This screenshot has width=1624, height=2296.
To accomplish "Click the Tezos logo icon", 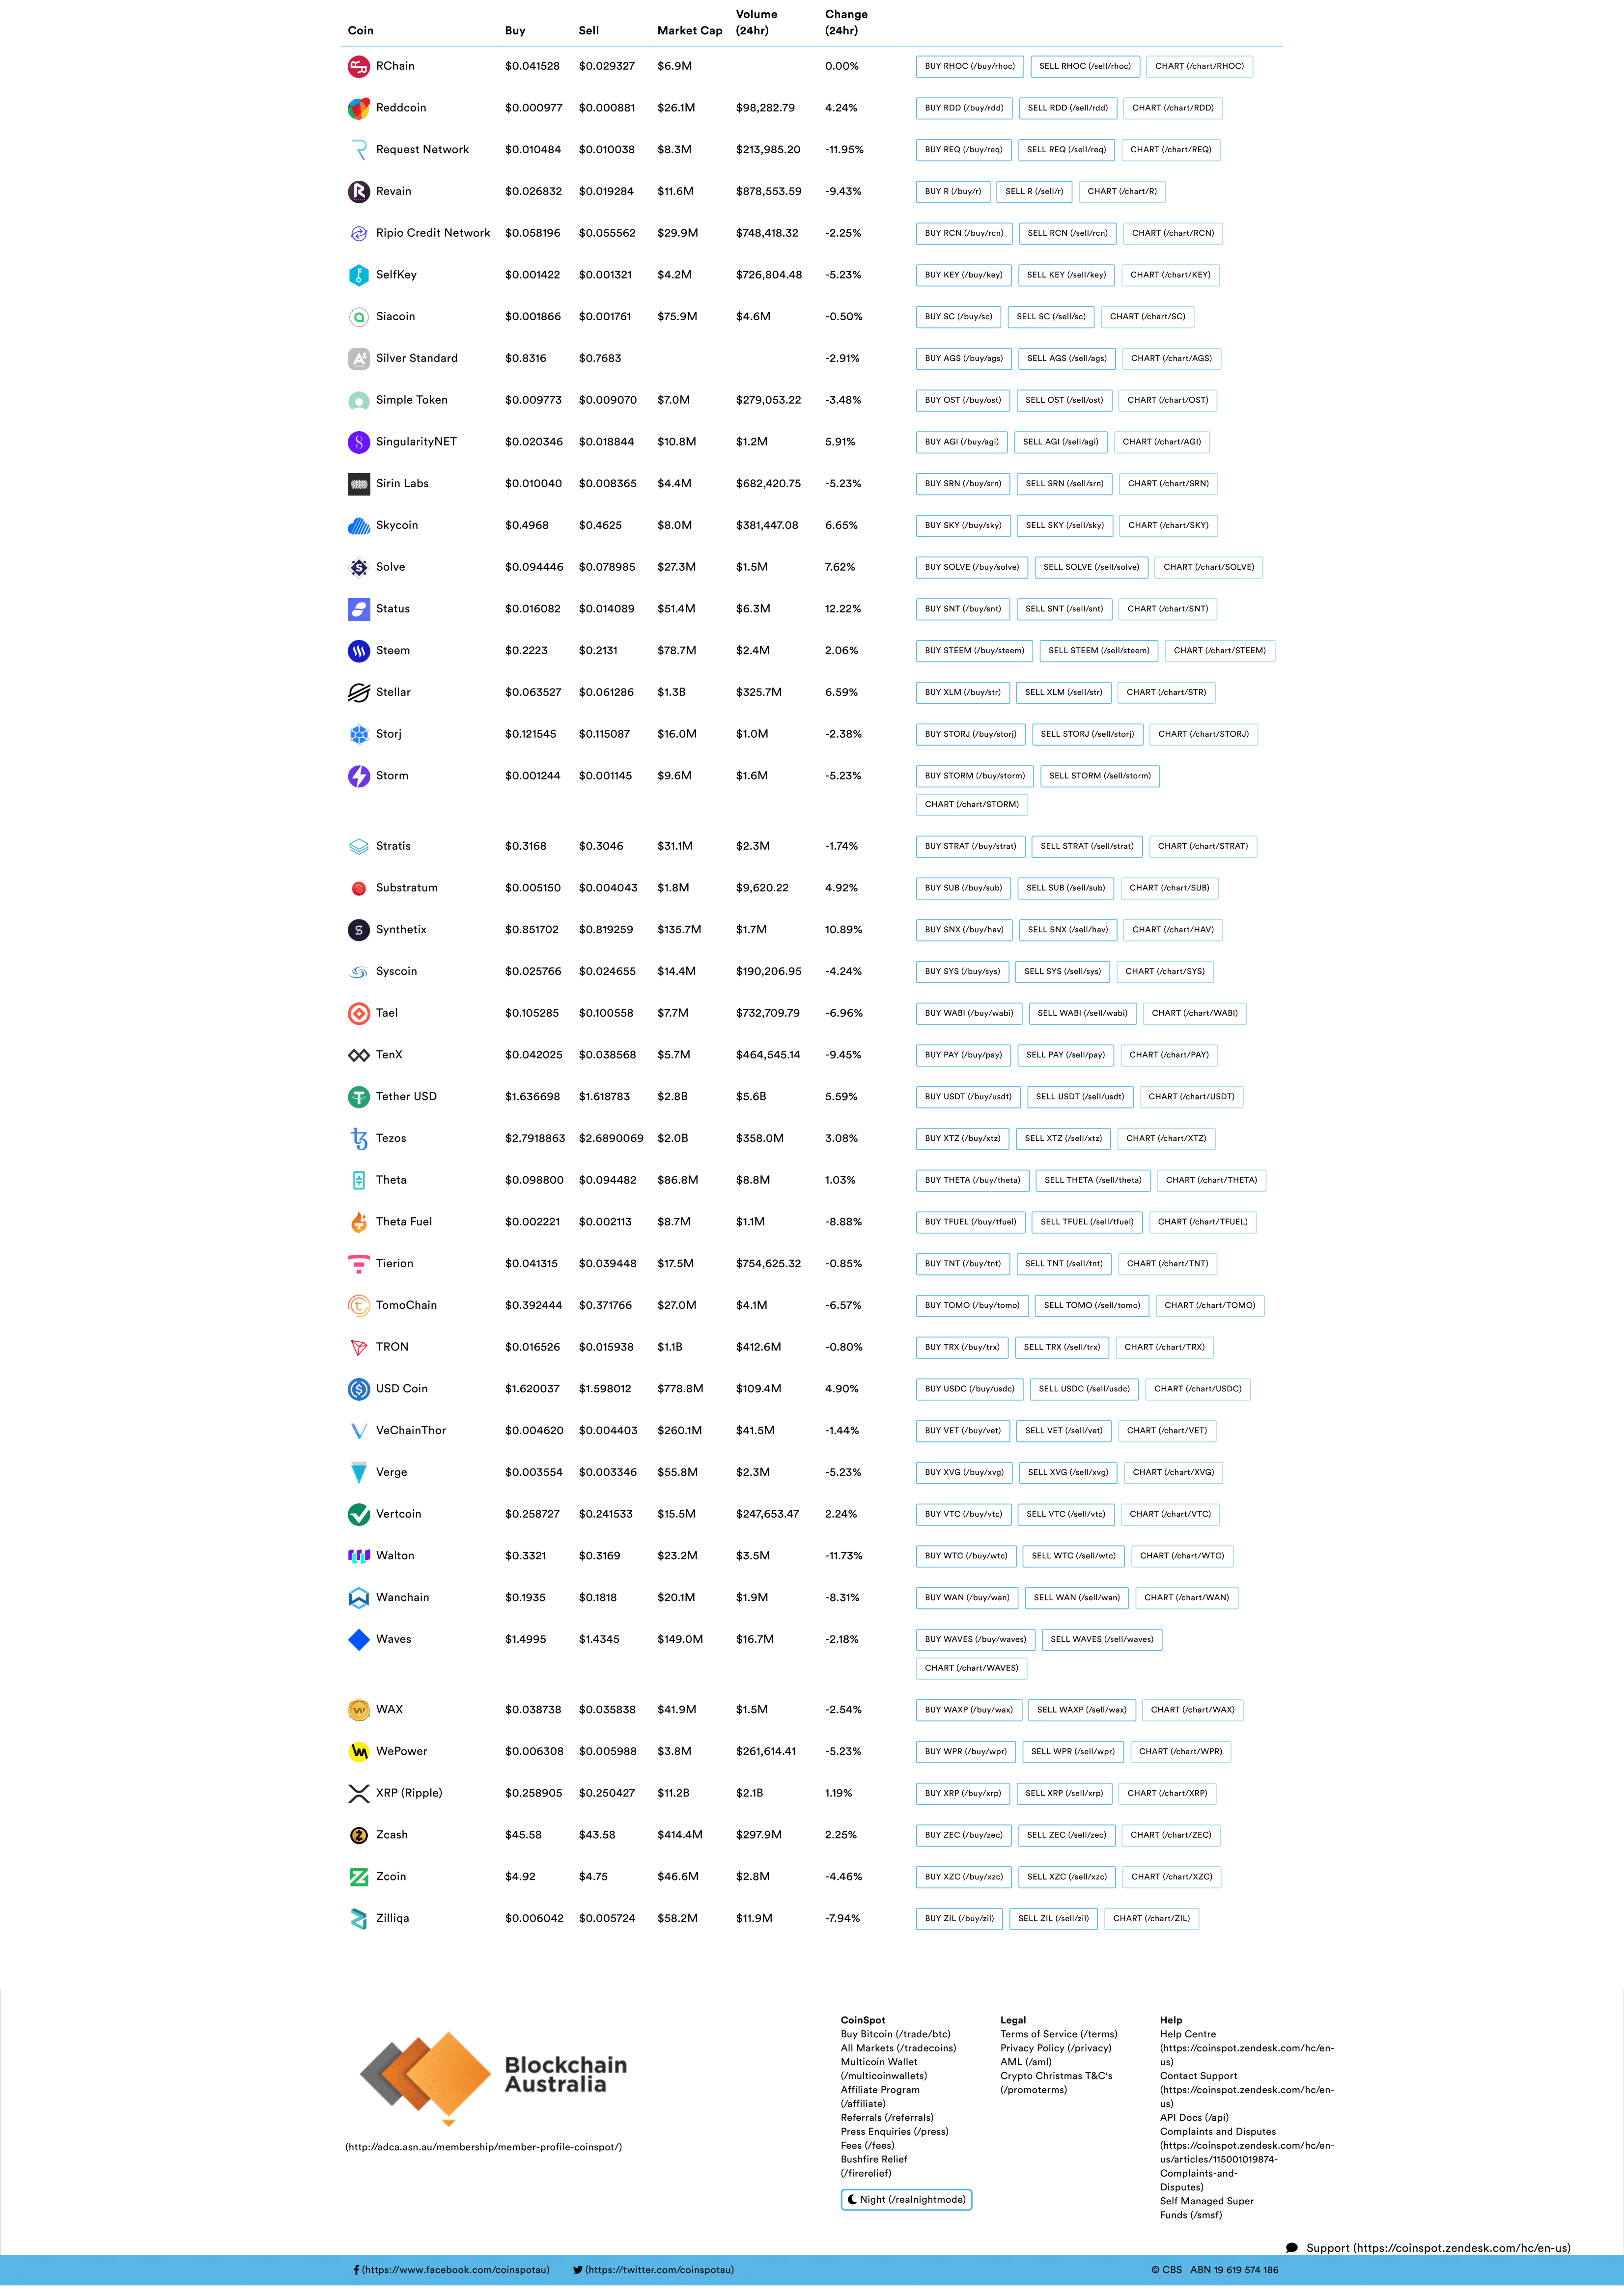I will coord(358,1139).
